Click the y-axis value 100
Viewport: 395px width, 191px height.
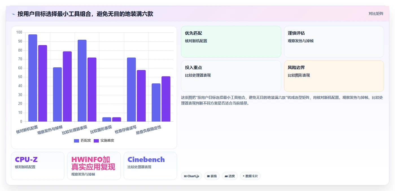[19, 32]
